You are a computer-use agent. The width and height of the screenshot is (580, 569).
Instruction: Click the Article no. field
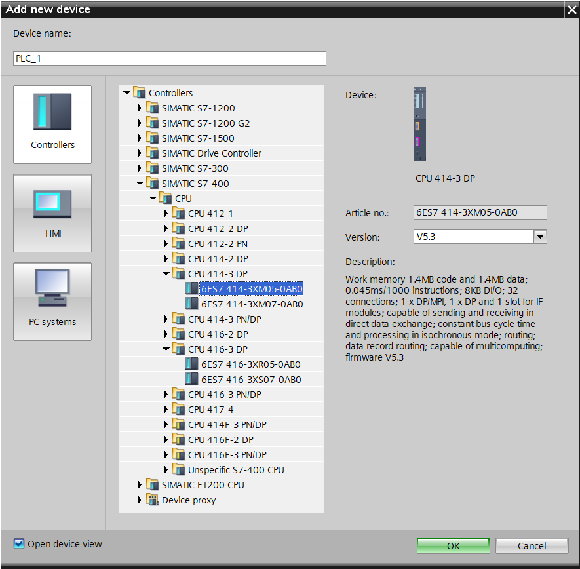pos(480,213)
